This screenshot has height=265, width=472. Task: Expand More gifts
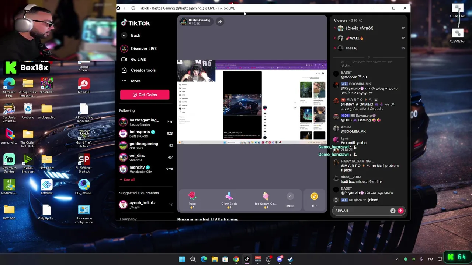pyautogui.click(x=290, y=200)
